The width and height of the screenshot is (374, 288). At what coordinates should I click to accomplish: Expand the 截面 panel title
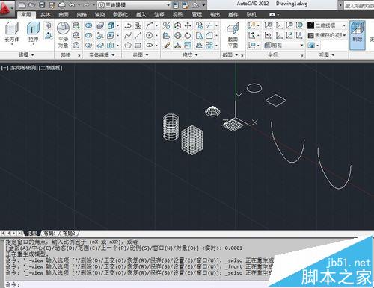pos(230,54)
